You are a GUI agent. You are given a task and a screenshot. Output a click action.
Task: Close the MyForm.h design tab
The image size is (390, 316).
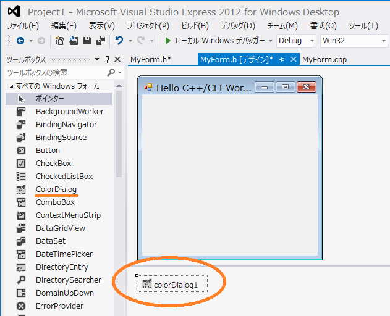(x=294, y=59)
